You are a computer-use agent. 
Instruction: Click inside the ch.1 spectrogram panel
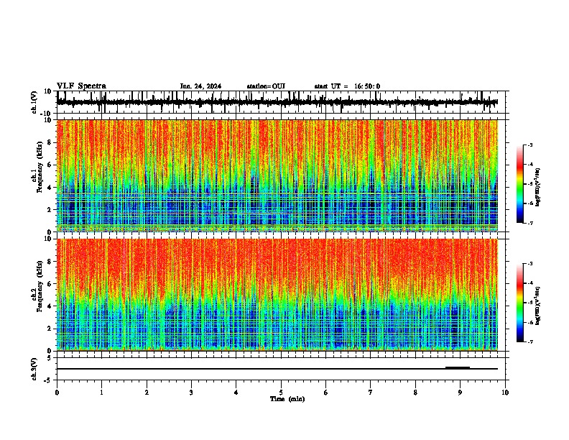(277, 175)
